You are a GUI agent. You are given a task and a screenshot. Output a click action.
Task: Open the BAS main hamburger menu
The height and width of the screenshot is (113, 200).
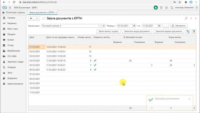[10, 8]
